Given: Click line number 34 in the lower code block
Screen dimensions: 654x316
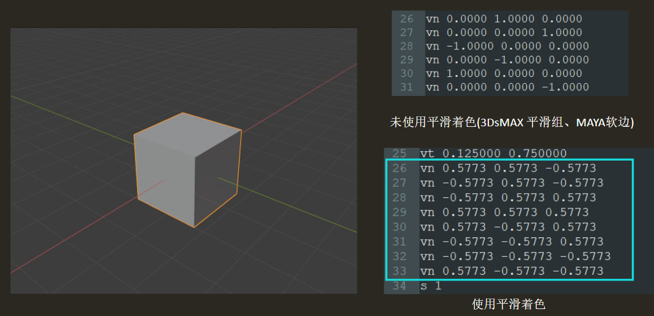Looking at the screenshot, I should tap(399, 286).
